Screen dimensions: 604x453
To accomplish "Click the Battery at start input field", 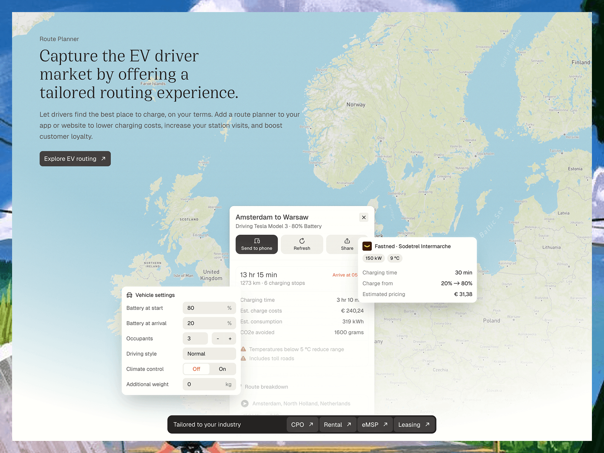I will 210,308.
